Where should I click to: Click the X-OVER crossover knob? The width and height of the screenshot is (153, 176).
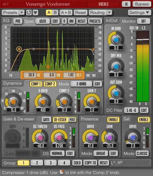pos(43,102)
